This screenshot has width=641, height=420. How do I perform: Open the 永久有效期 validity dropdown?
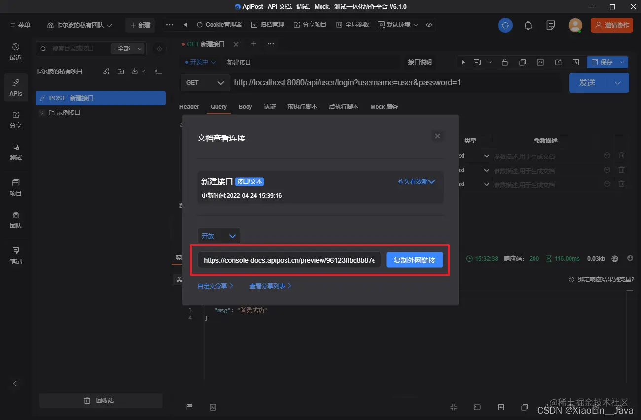tap(417, 182)
